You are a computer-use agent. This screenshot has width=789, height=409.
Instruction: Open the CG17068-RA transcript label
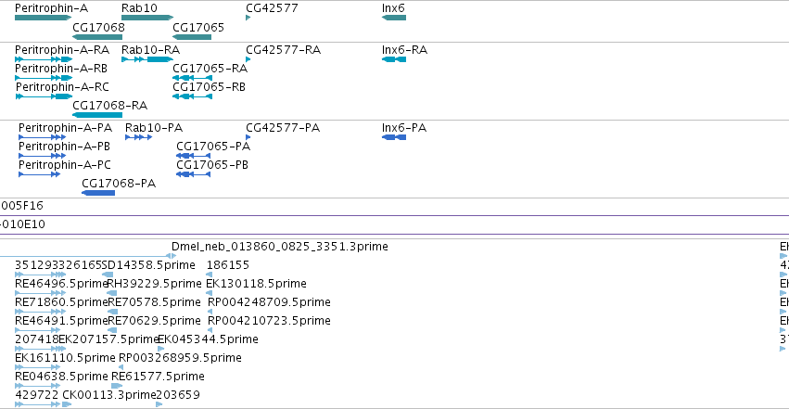[x=109, y=106]
